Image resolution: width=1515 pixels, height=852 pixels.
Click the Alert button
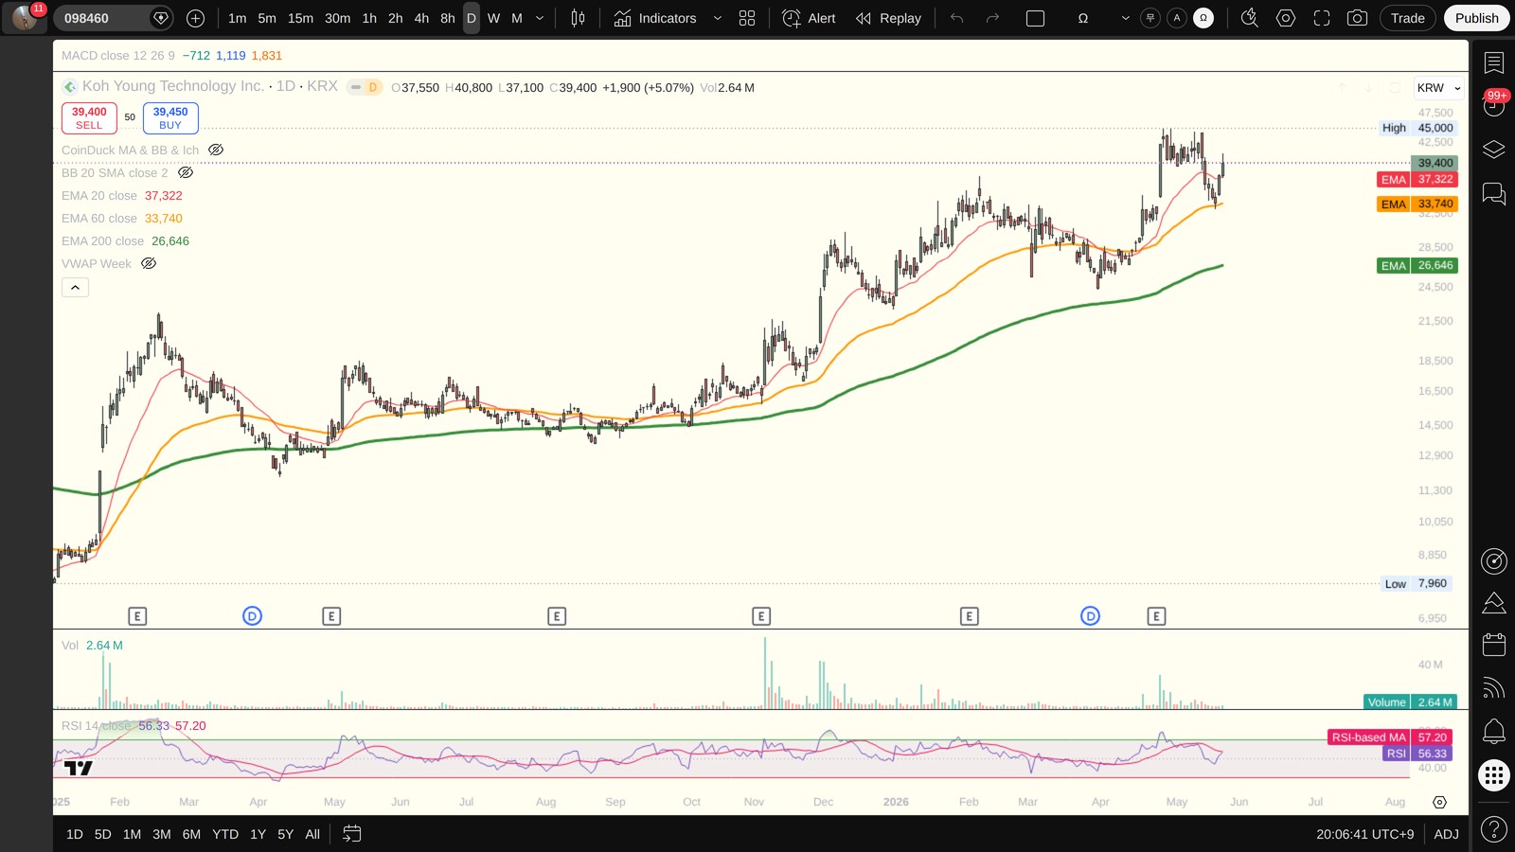[810, 18]
